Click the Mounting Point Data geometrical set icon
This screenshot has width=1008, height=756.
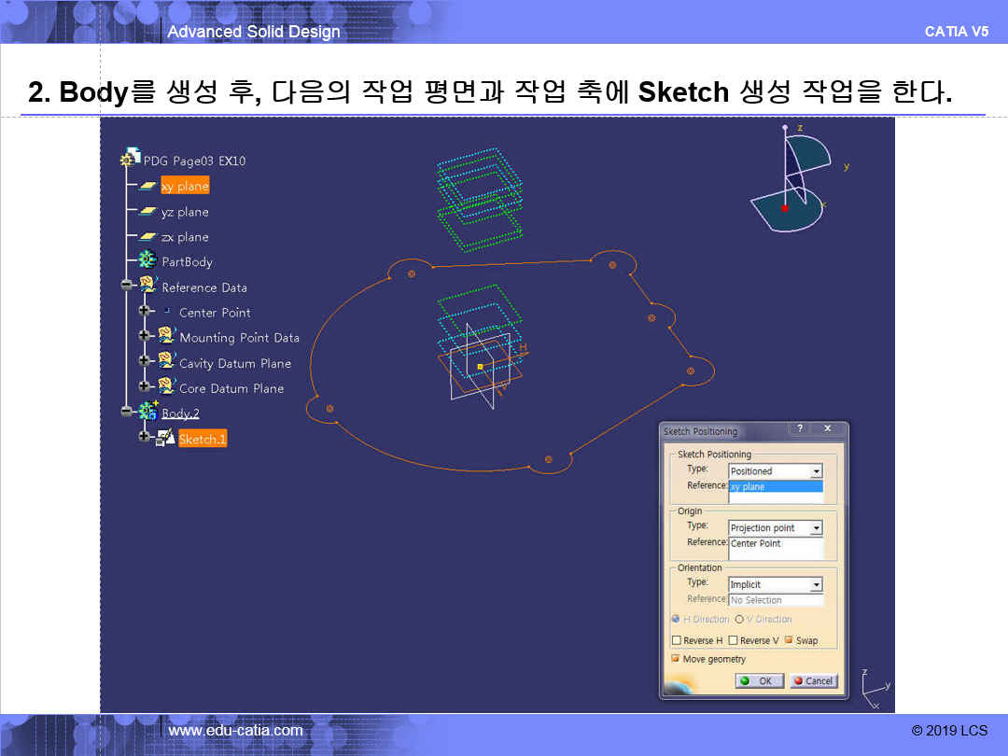point(166,337)
